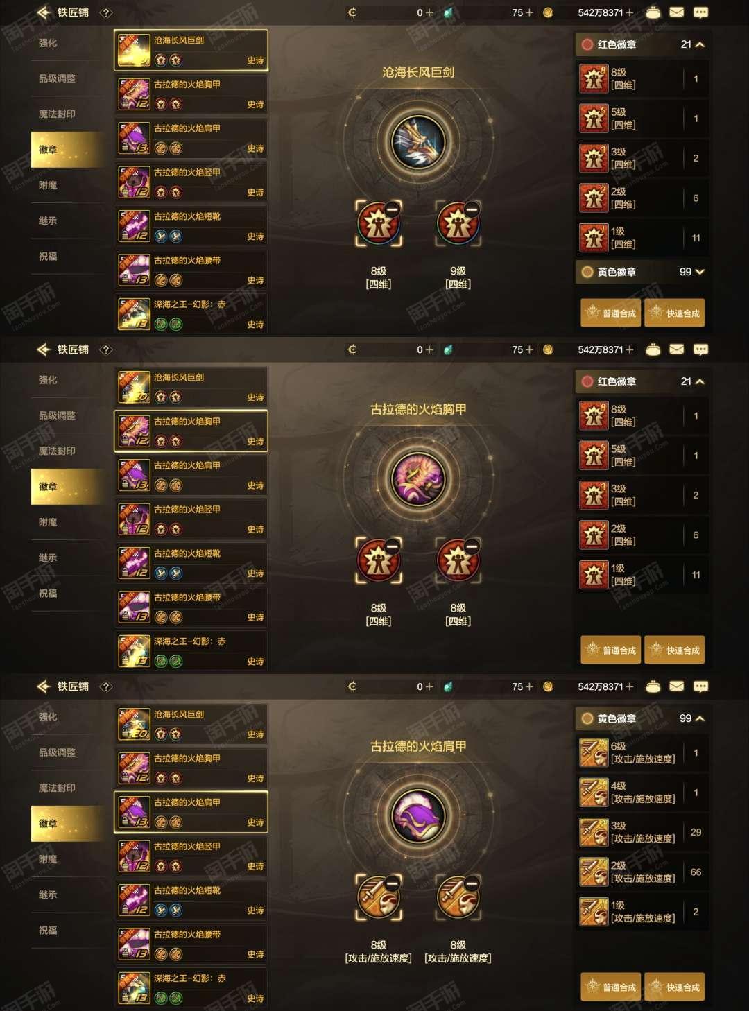The width and height of the screenshot is (749, 1011).
Task: Expand the collapsed 黄色徽章 section showing 99
Action: pos(642,272)
